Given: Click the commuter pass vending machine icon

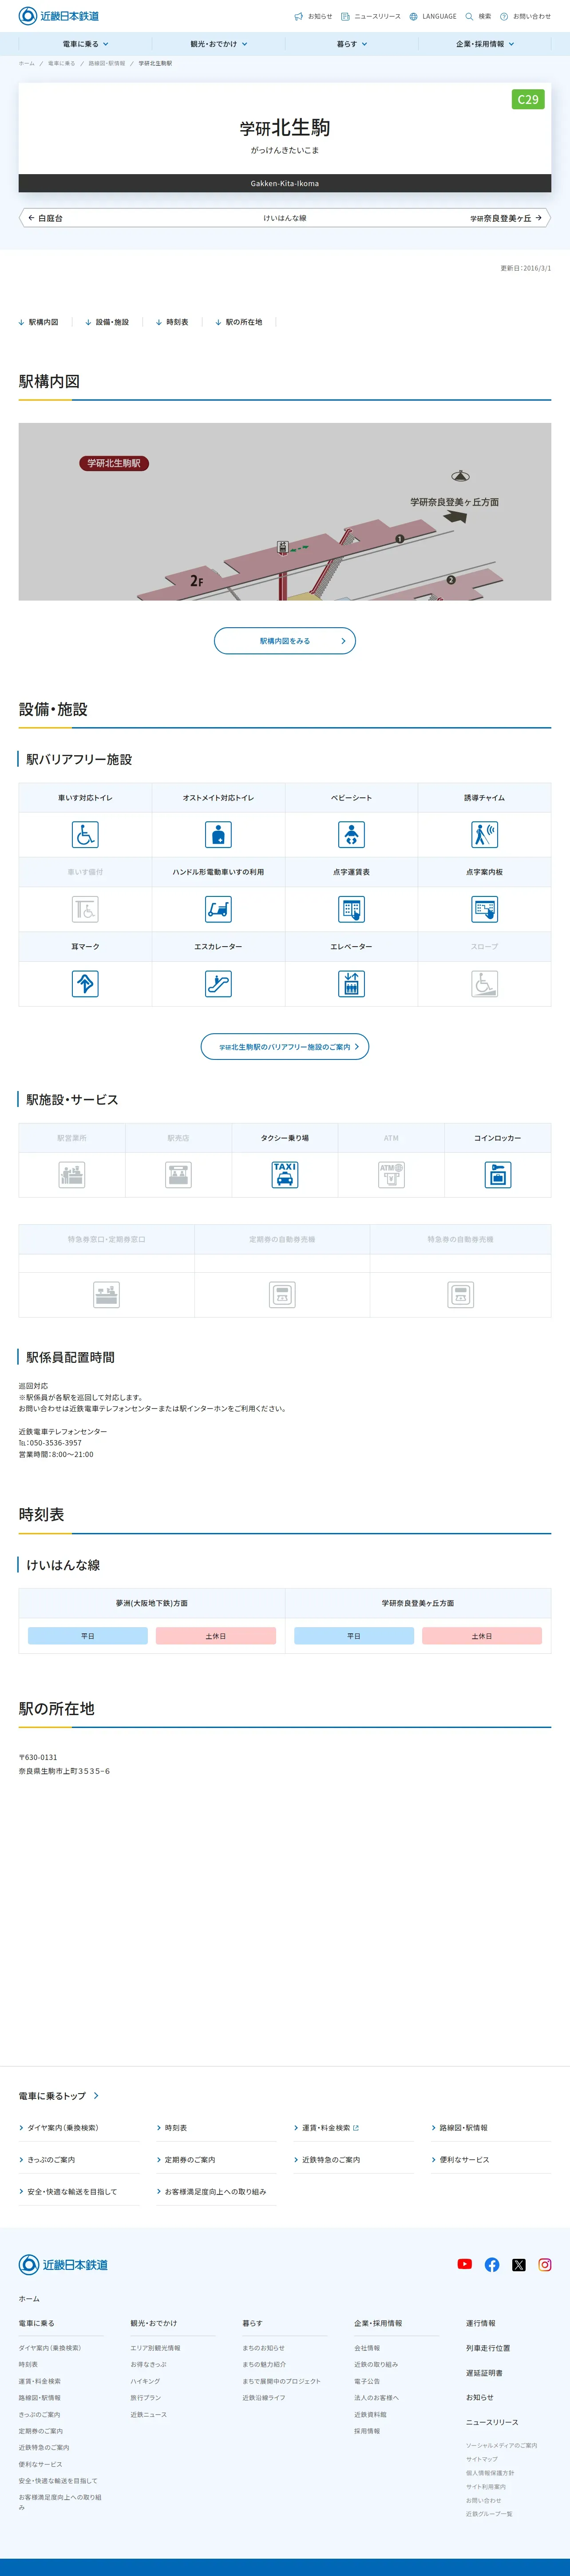Looking at the screenshot, I should tap(282, 1295).
